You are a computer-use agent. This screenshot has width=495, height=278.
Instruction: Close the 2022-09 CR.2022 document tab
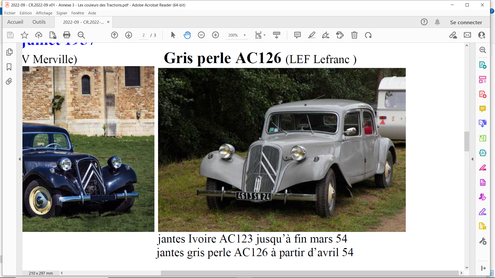point(108,22)
